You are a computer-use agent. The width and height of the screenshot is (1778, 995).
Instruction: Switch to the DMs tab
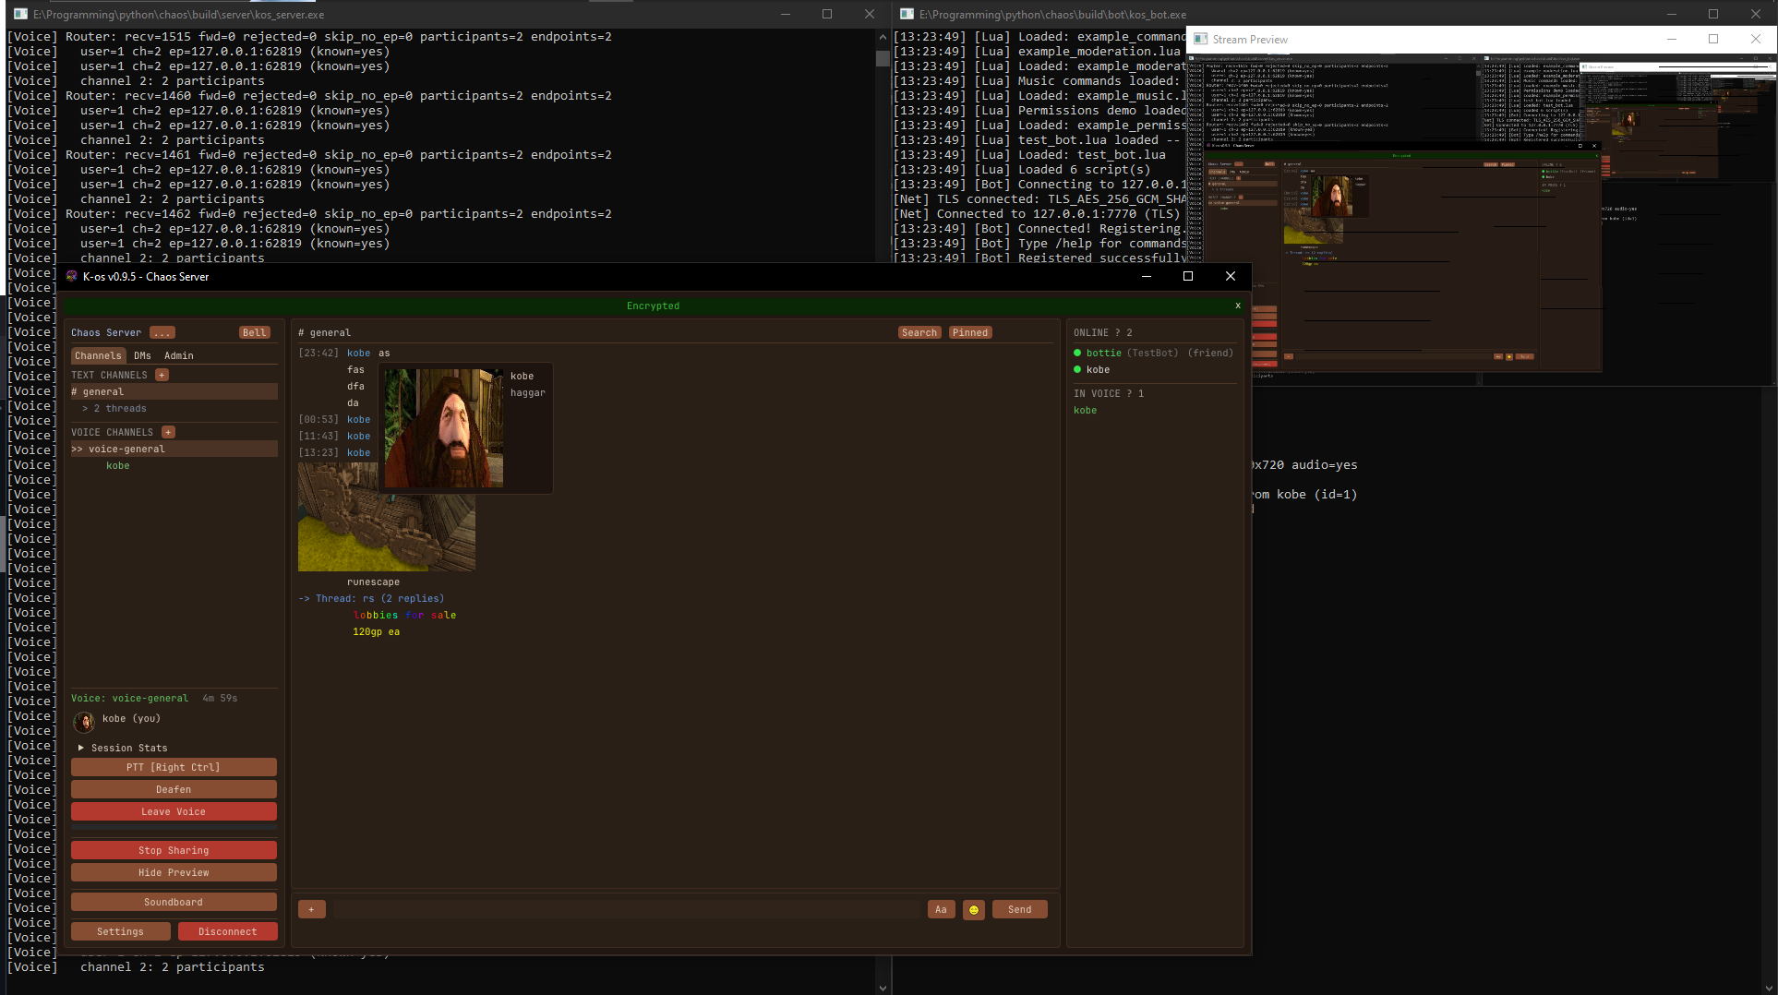[142, 356]
